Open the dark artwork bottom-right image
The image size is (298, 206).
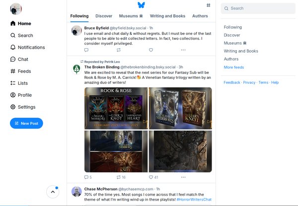tap(180, 151)
